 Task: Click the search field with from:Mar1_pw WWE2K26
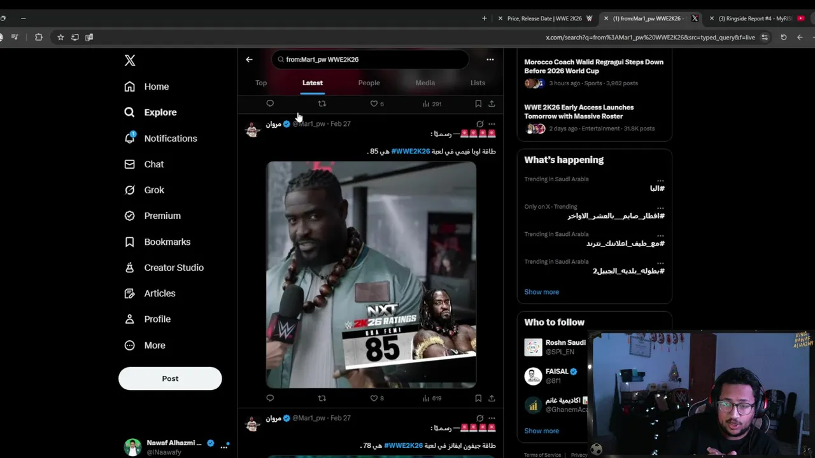coord(370,59)
